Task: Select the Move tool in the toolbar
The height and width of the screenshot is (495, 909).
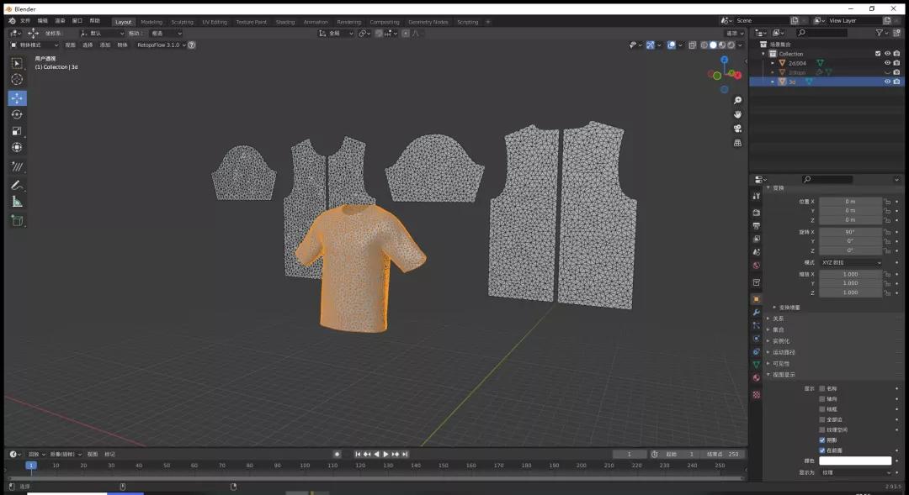Action: click(17, 98)
